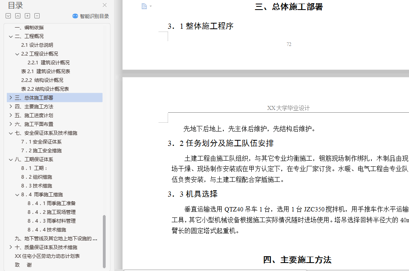Click the minus icon to demote outline level
Viewport: 409px width, 271px height.
pyautogui.click(x=37, y=16)
